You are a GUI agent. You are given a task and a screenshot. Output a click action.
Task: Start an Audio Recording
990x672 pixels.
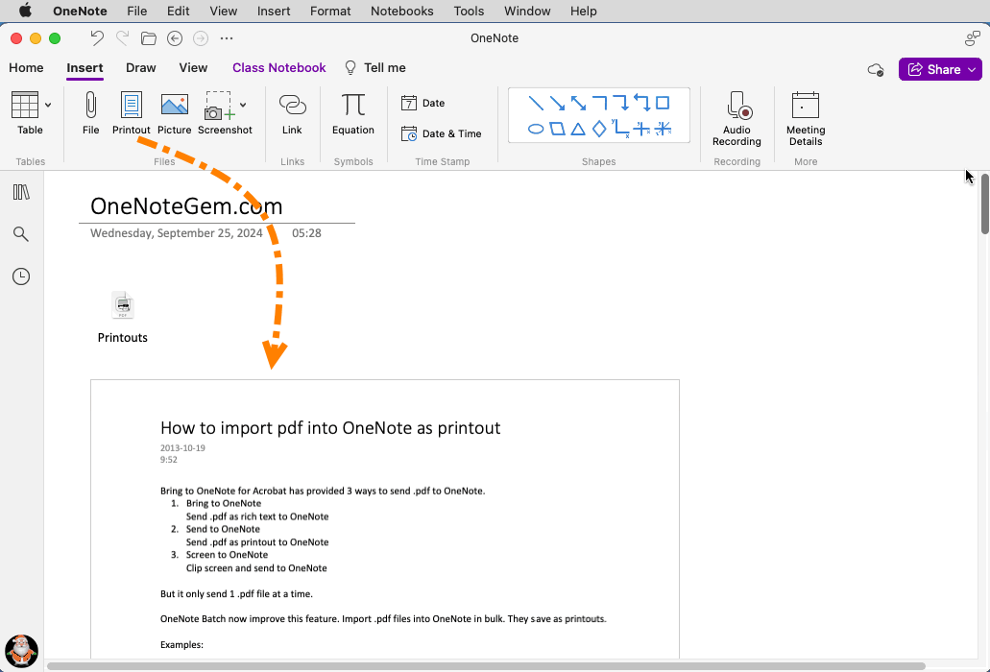pos(736,119)
